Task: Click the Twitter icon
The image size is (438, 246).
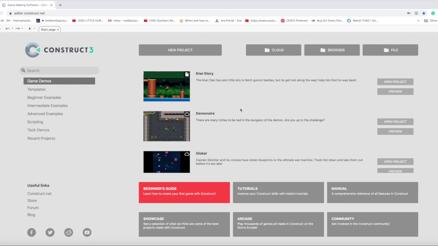Action: [50, 232]
